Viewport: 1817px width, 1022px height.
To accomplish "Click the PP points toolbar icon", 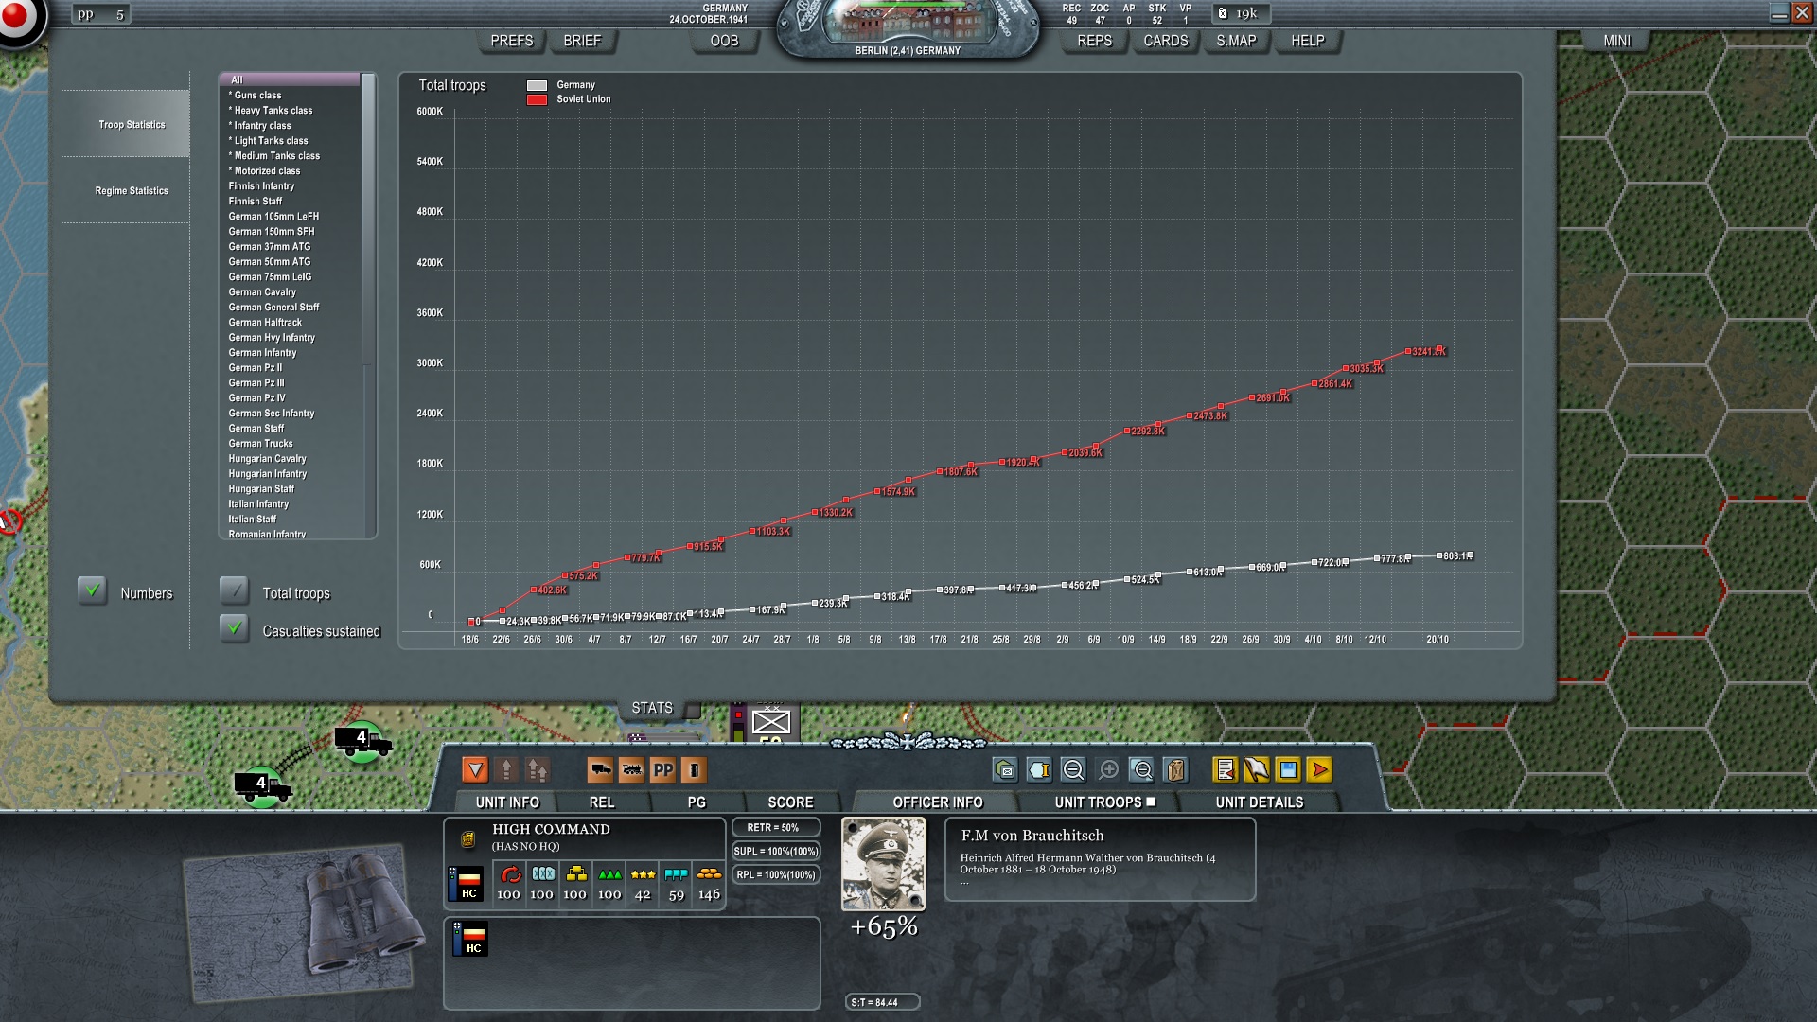I will click(662, 770).
